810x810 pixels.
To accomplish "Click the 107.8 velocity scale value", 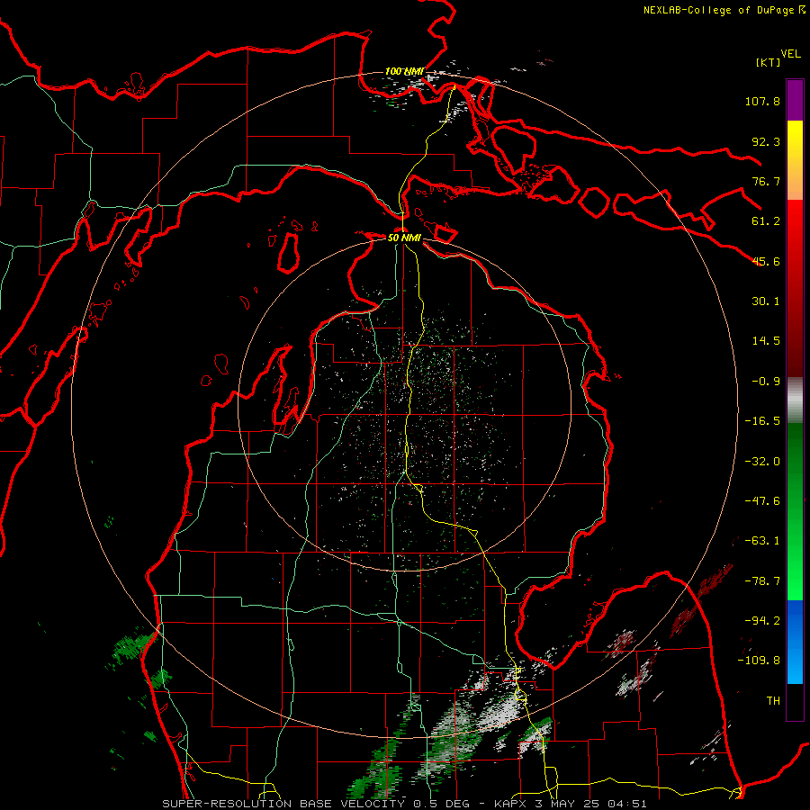I will pyautogui.click(x=762, y=101).
